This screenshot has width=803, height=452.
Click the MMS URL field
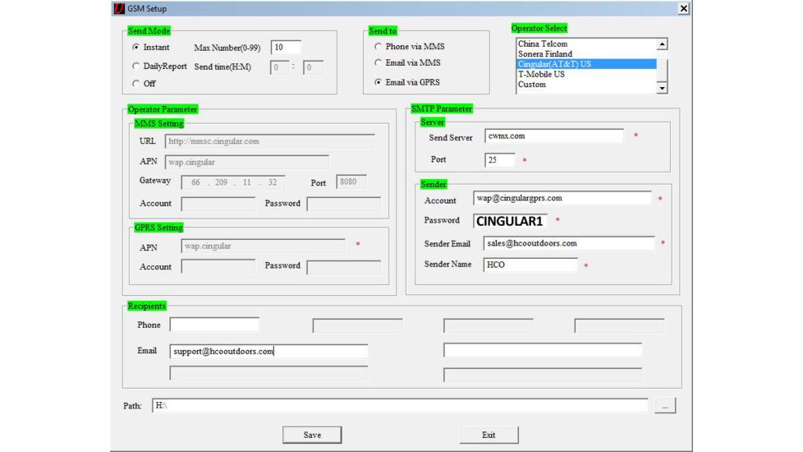[x=270, y=141]
